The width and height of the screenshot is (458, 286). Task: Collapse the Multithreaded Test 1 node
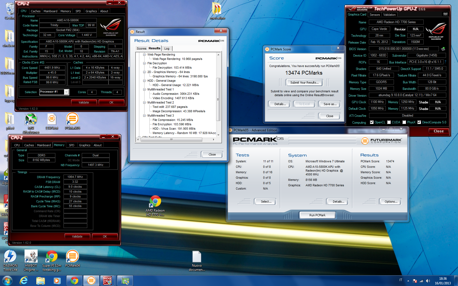(144, 89)
